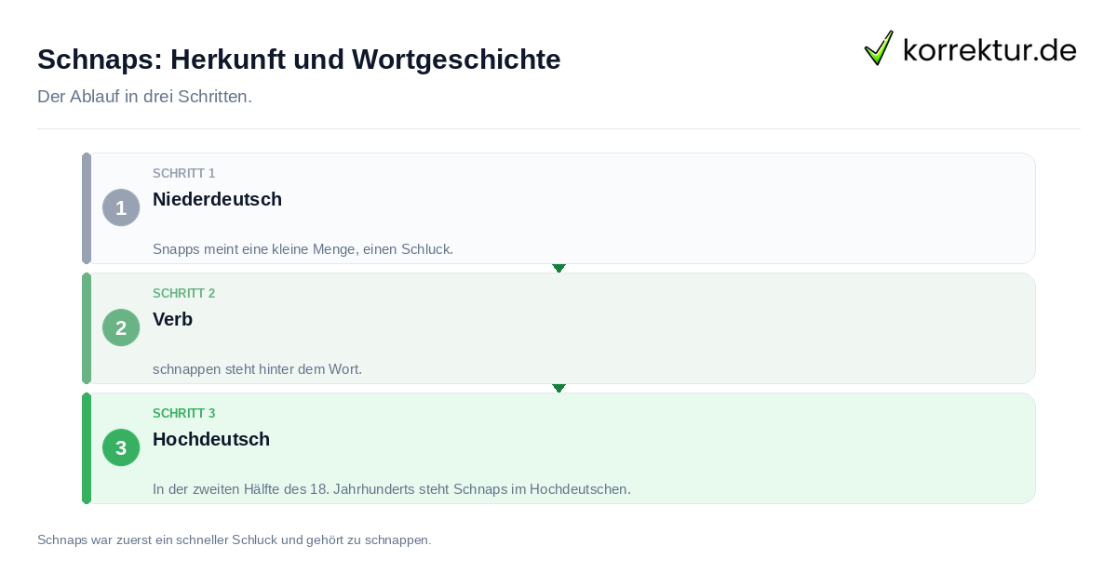Select the step 1 number circle

(x=121, y=207)
